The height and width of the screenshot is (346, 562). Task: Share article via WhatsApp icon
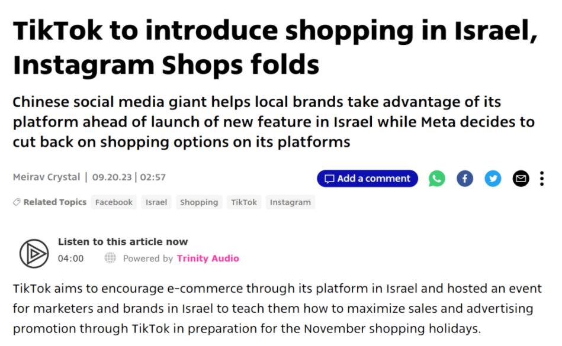[x=436, y=179]
